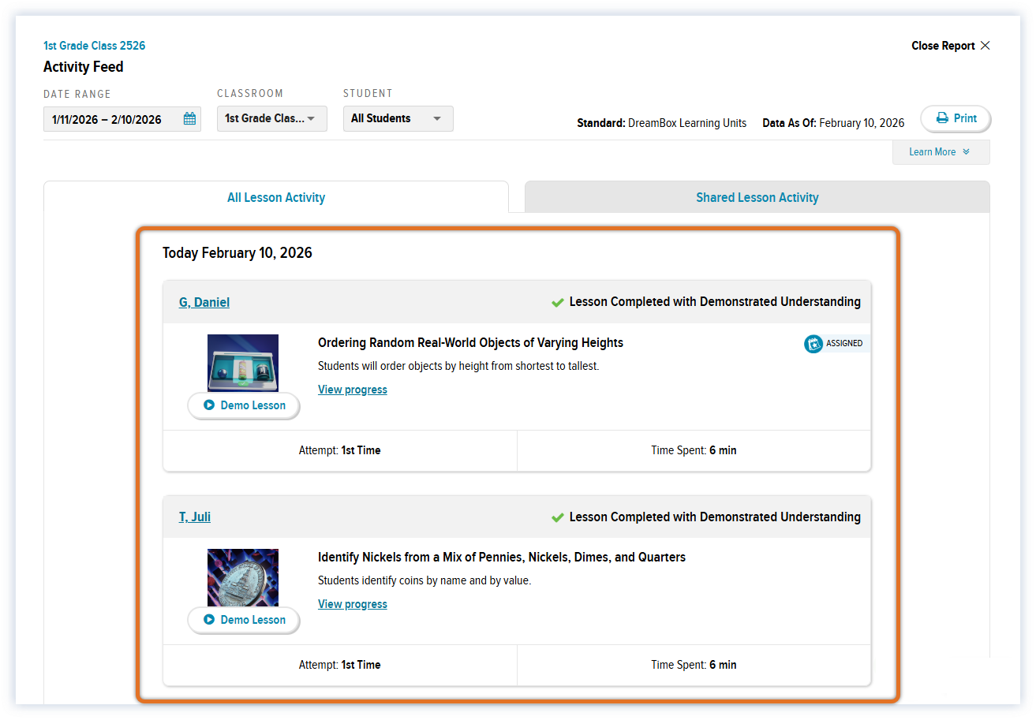Click the 1st Grade Class 2526 breadcrumb link
The width and height of the screenshot is (1036, 720).
click(x=95, y=46)
